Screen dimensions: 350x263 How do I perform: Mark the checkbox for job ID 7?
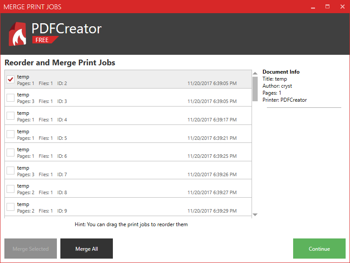[x=11, y=171]
